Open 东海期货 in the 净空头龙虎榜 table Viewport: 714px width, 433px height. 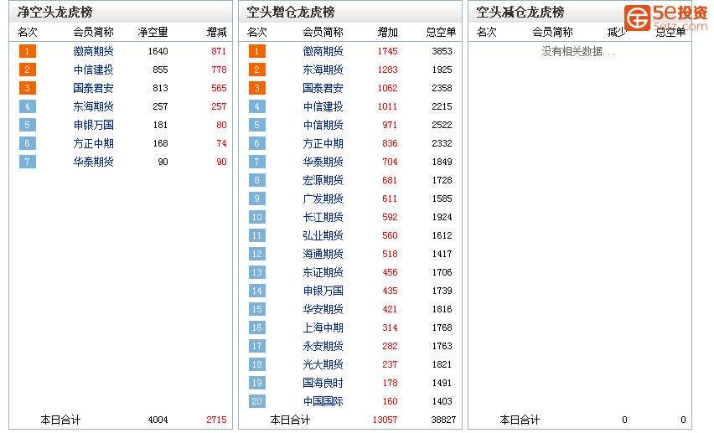[93, 106]
